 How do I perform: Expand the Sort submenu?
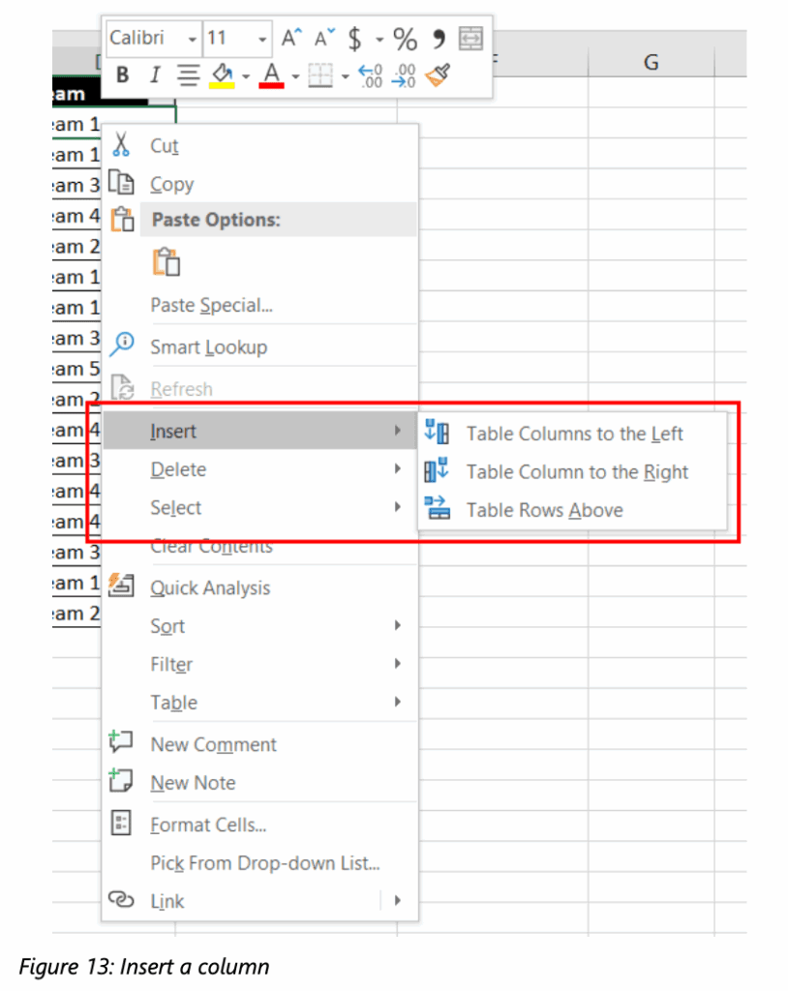pyautogui.click(x=167, y=625)
